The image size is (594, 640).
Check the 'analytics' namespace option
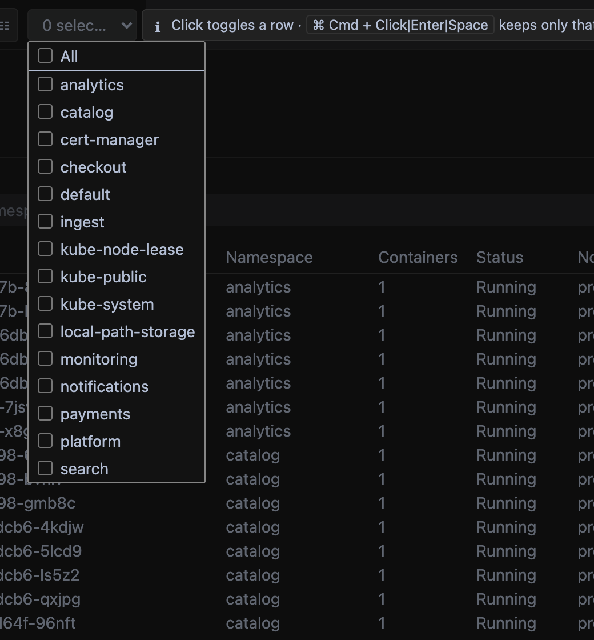pyautogui.click(x=45, y=85)
